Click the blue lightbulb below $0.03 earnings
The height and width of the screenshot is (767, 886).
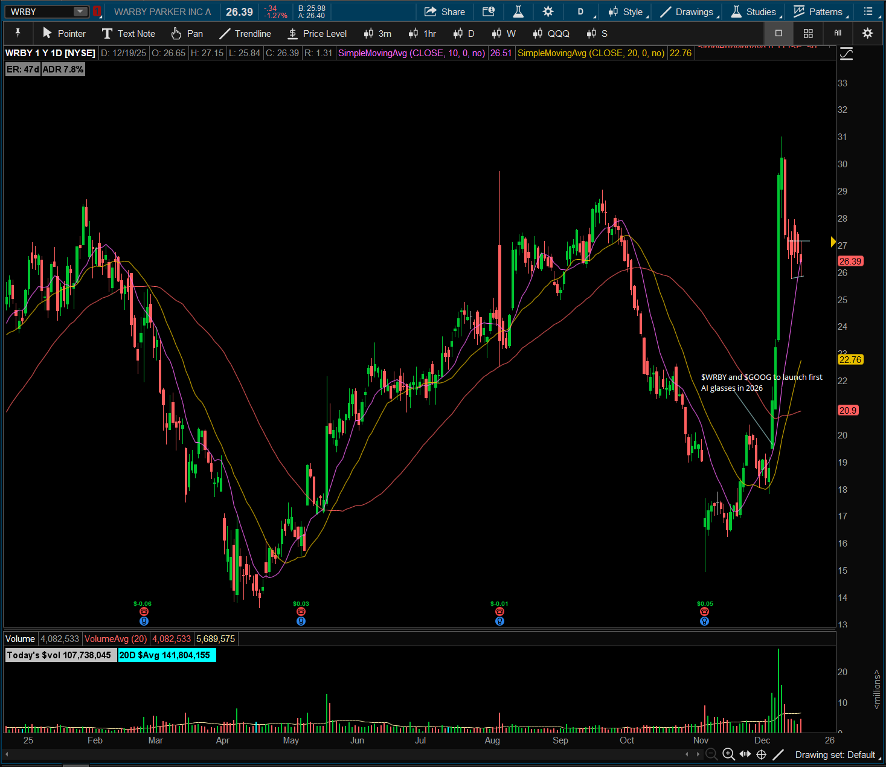point(301,621)
